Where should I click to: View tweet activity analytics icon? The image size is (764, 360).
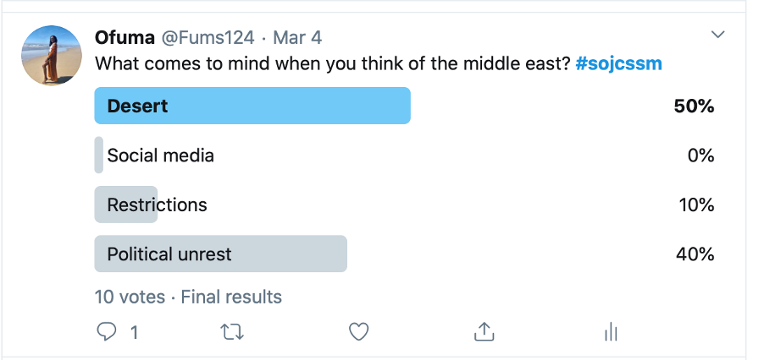[609, 333]
